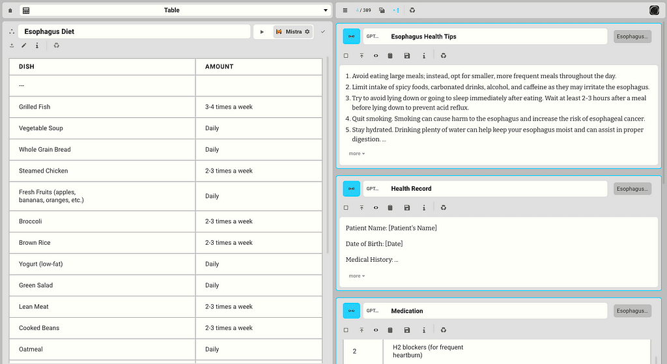Click the checkmark confirm icon next to Mistral
667x364 pixels.
click(323, 32)
